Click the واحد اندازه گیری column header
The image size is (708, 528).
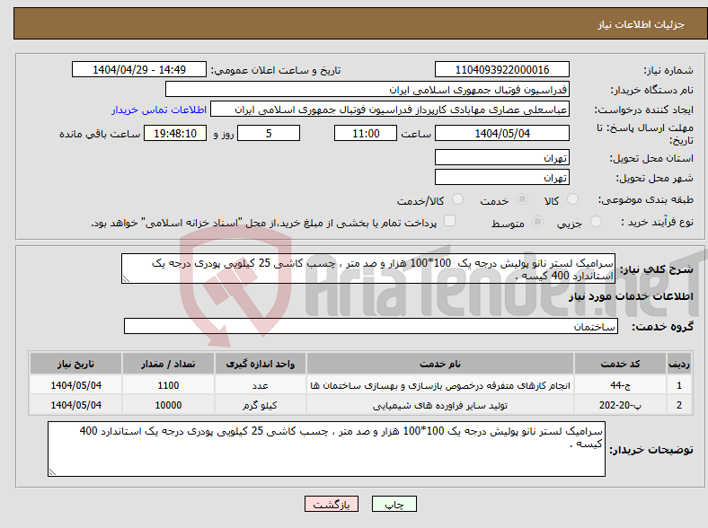260,364
